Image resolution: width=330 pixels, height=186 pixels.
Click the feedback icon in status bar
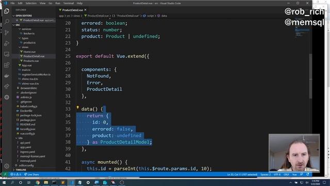click(x=302, y=175)
